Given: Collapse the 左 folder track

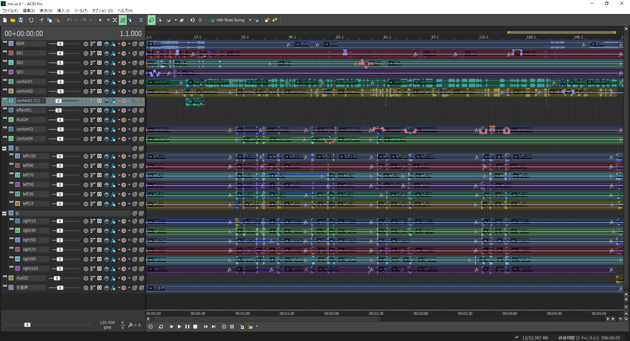Looking at the screenshot, I should 4,149.
